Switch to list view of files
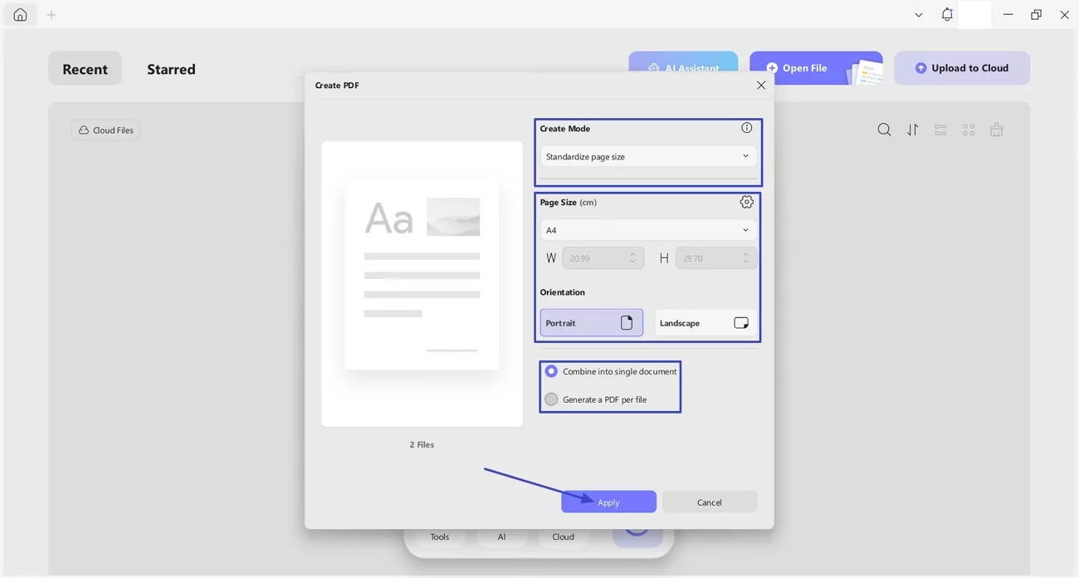Viewport: 1079px width, 578px height. click(x=940, y=130)
